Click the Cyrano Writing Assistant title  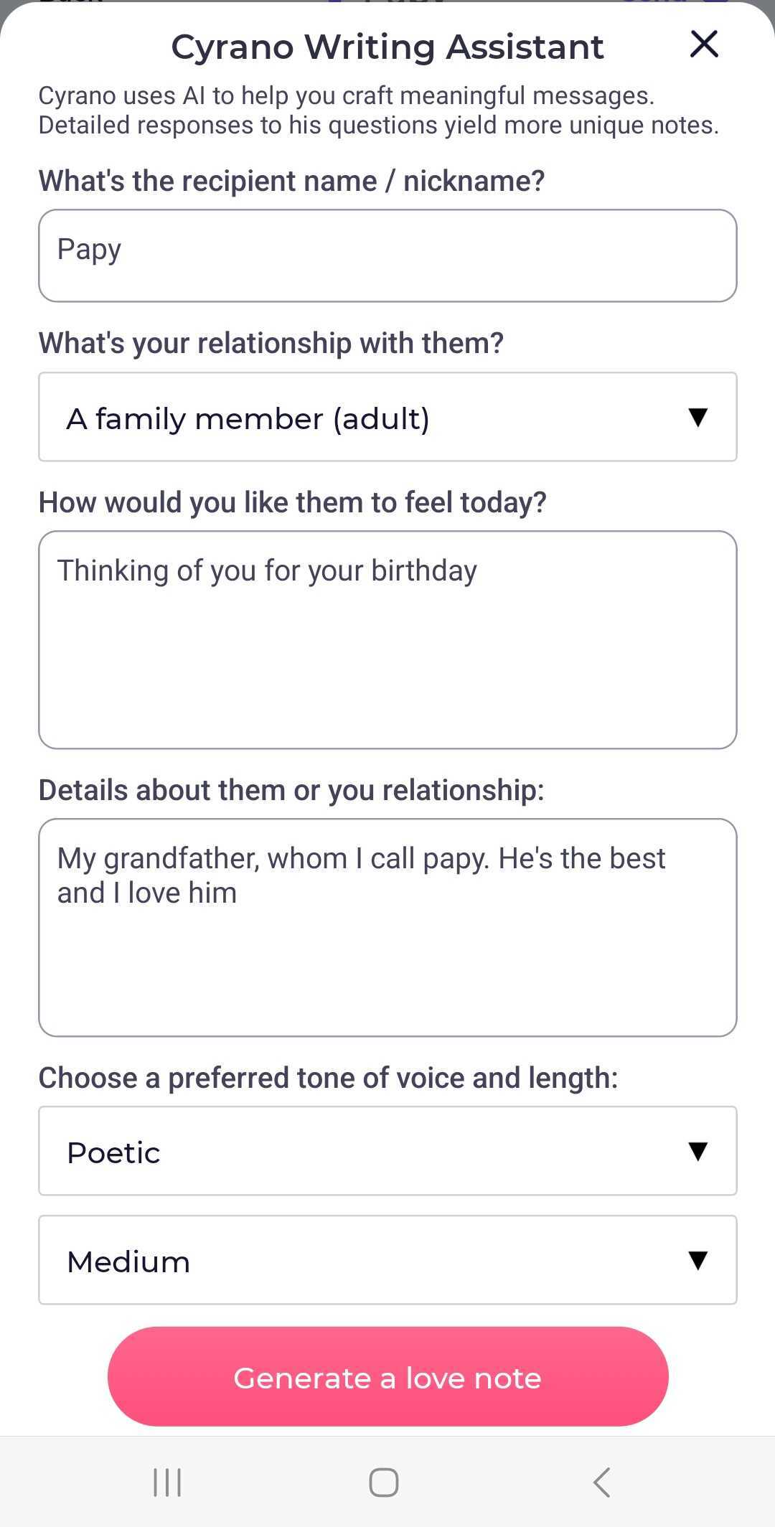pyautogui.click(x=387, y=47)
